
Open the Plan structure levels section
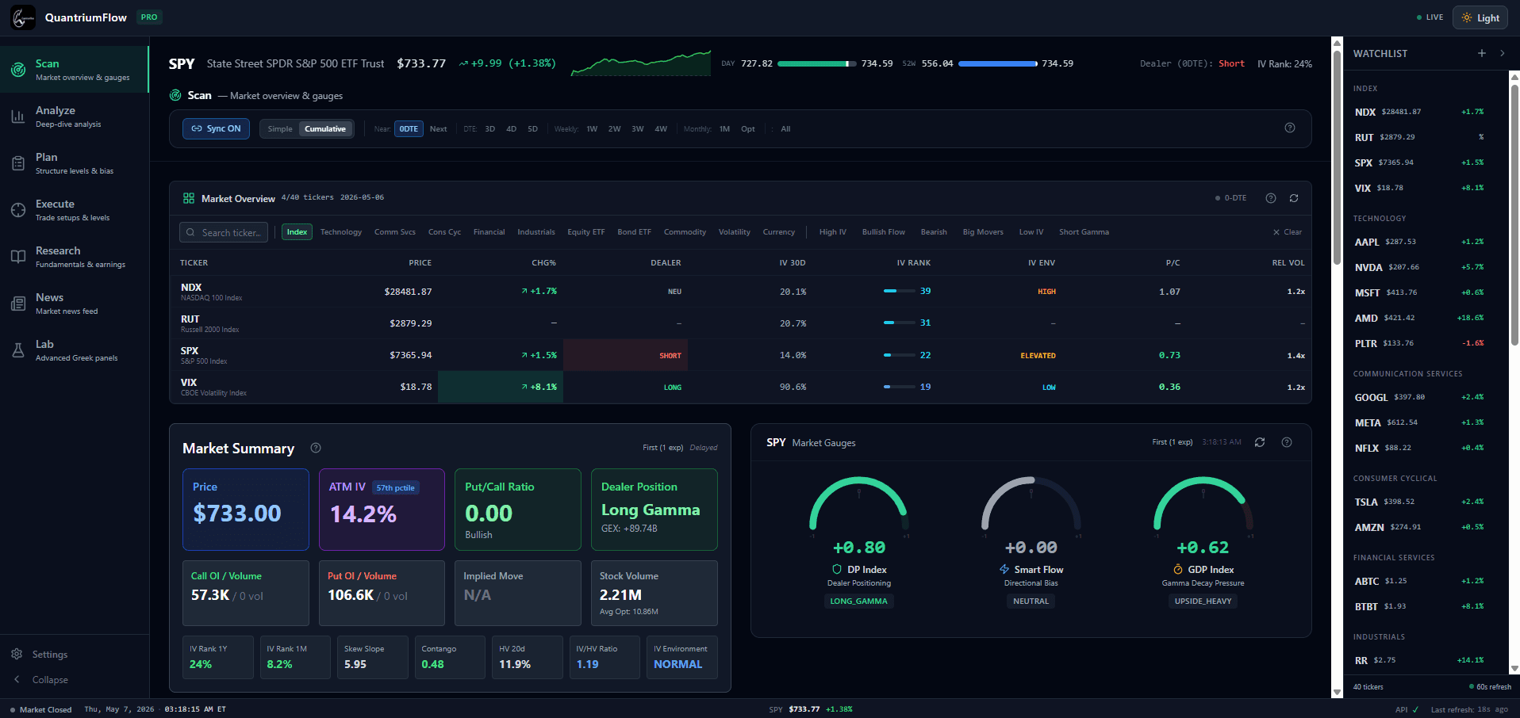[x=74, y=163]
